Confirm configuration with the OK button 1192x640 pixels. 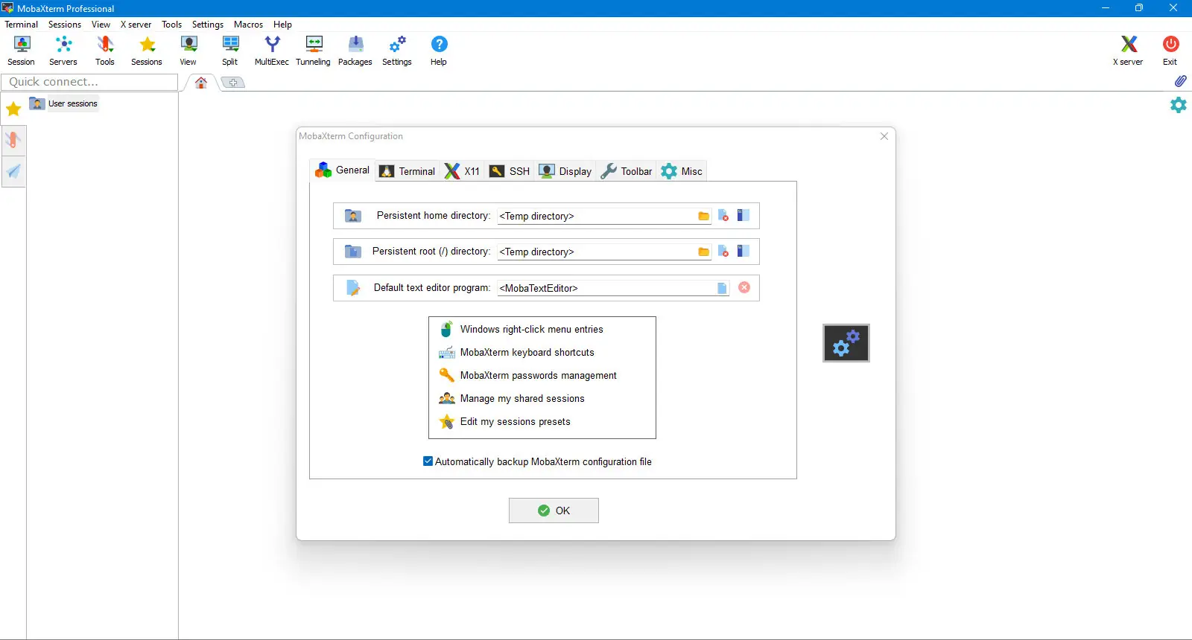[x=554, y=511]
